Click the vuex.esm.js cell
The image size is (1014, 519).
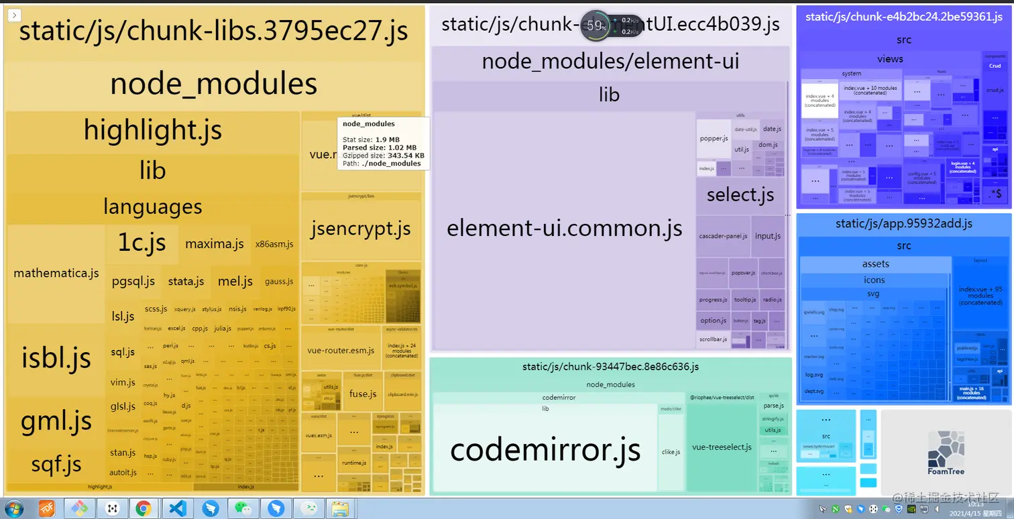point(319,435)
